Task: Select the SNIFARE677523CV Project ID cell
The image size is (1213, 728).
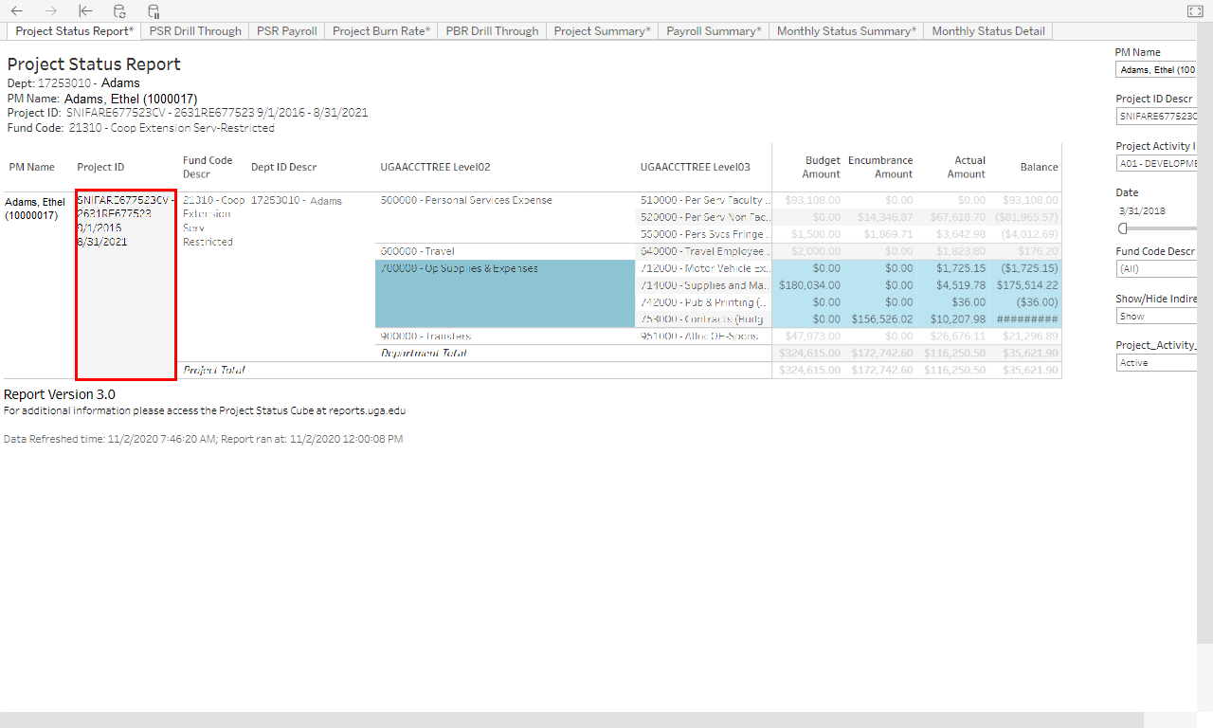Action: [126, 286]
